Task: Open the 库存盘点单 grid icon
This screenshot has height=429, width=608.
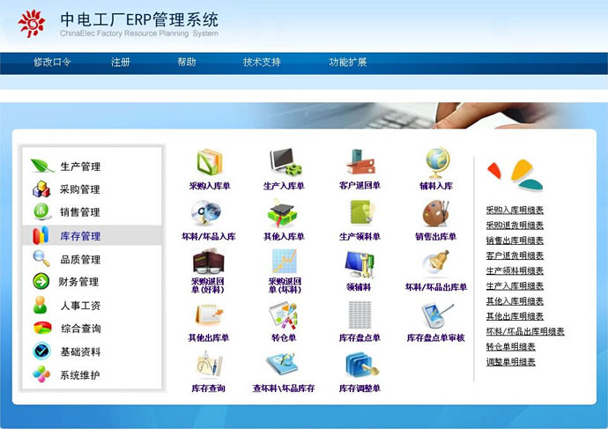Action: coord(360,315)
